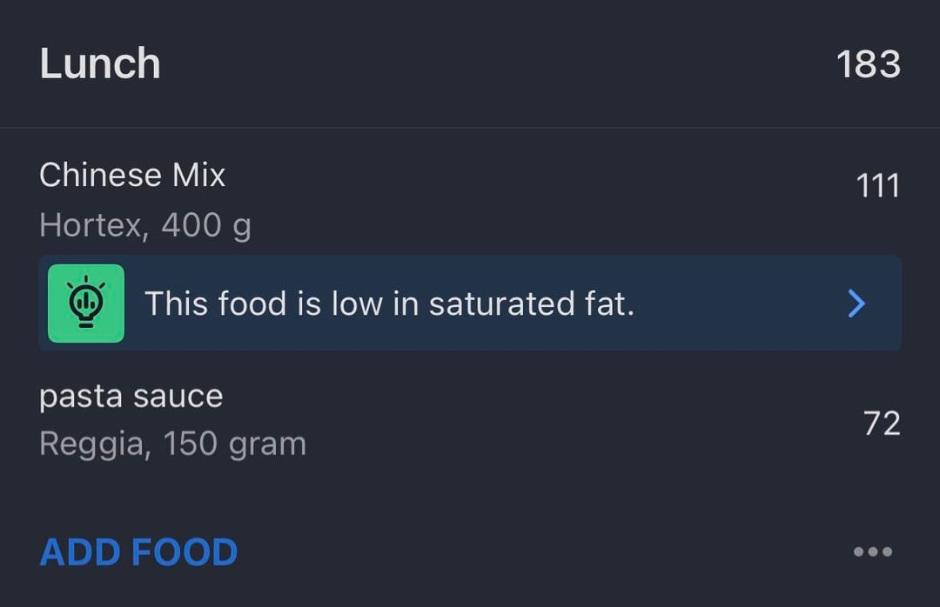
Task: Open the three-dot more options menu
Action: [872, 551]
